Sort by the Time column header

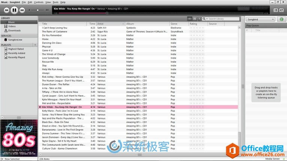tap(91, 24)
